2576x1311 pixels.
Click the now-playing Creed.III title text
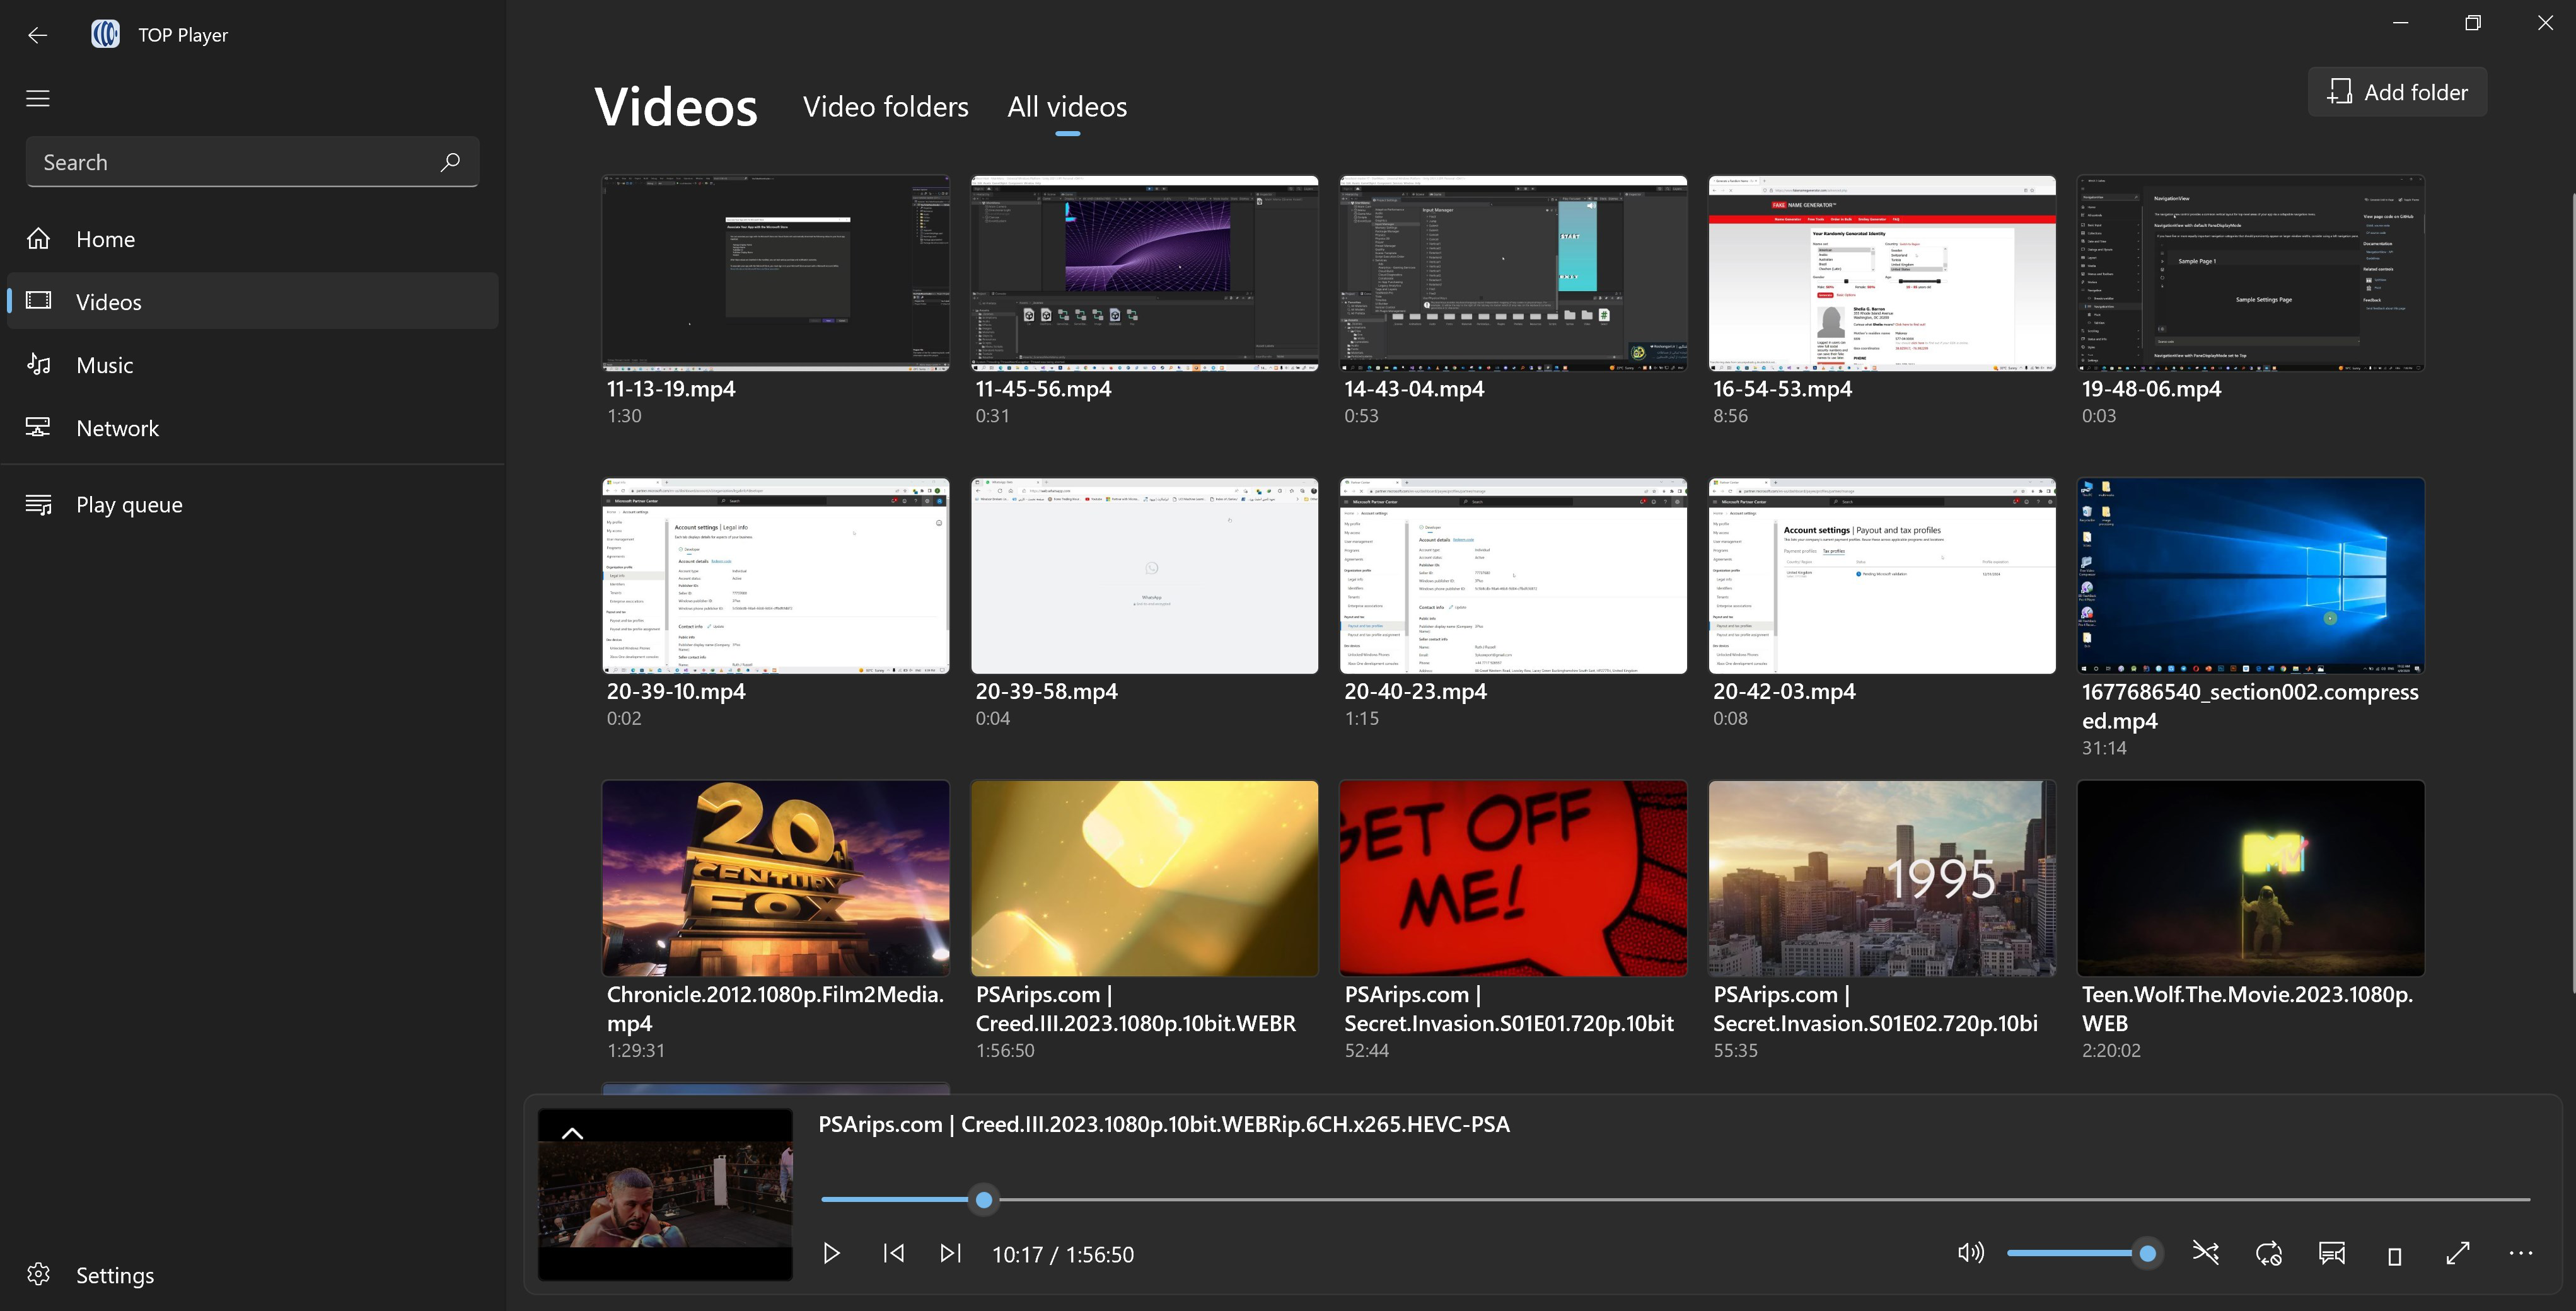click(1164, 1124)
